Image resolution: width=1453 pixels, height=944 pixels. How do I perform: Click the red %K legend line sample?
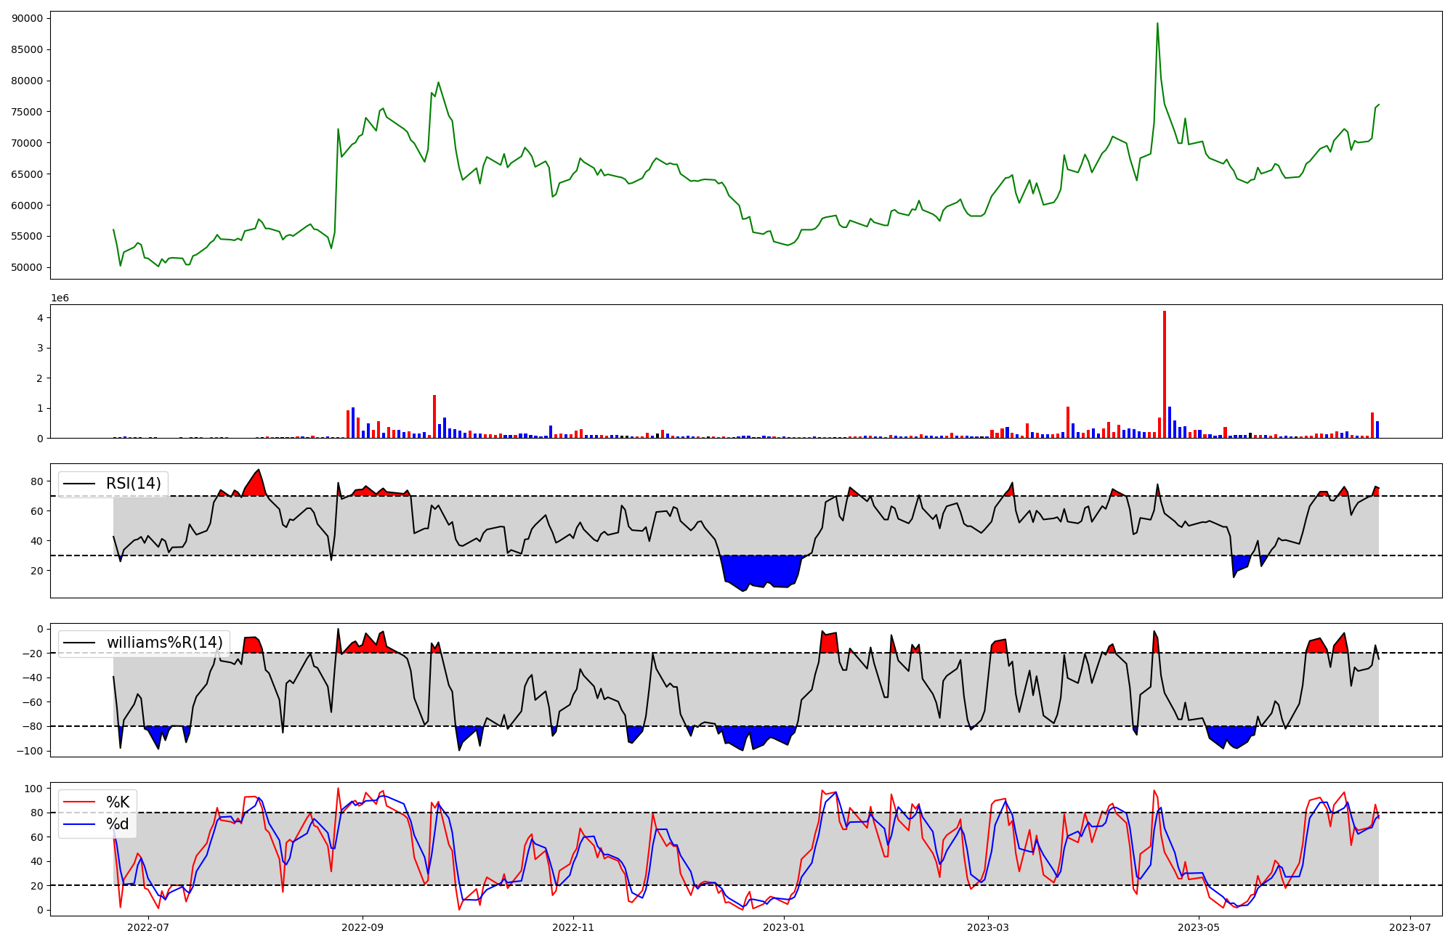79,802
